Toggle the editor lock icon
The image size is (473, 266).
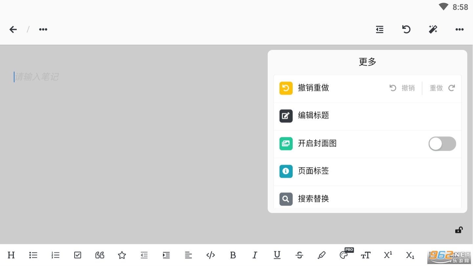459,230
